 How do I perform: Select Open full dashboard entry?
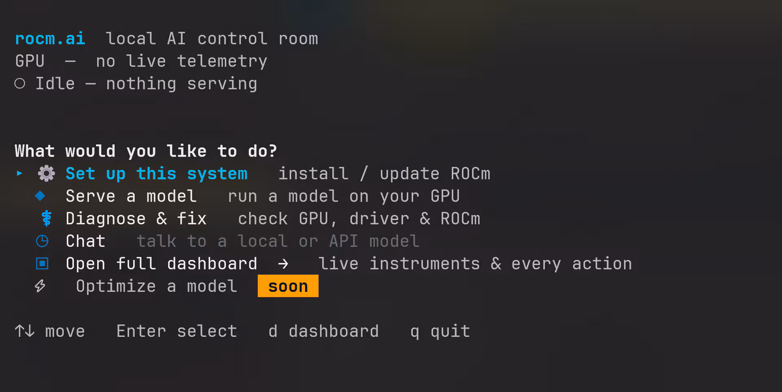[161, 264]
